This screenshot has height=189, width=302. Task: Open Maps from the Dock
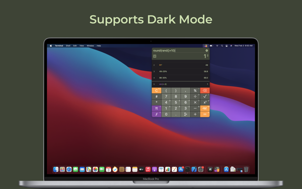(x=89, y=169)
